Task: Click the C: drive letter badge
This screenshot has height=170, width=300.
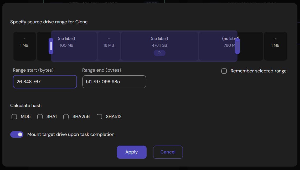Action: coord(159,53)
